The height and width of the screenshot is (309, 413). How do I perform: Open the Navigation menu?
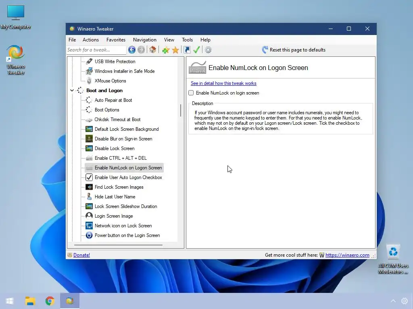145,40
